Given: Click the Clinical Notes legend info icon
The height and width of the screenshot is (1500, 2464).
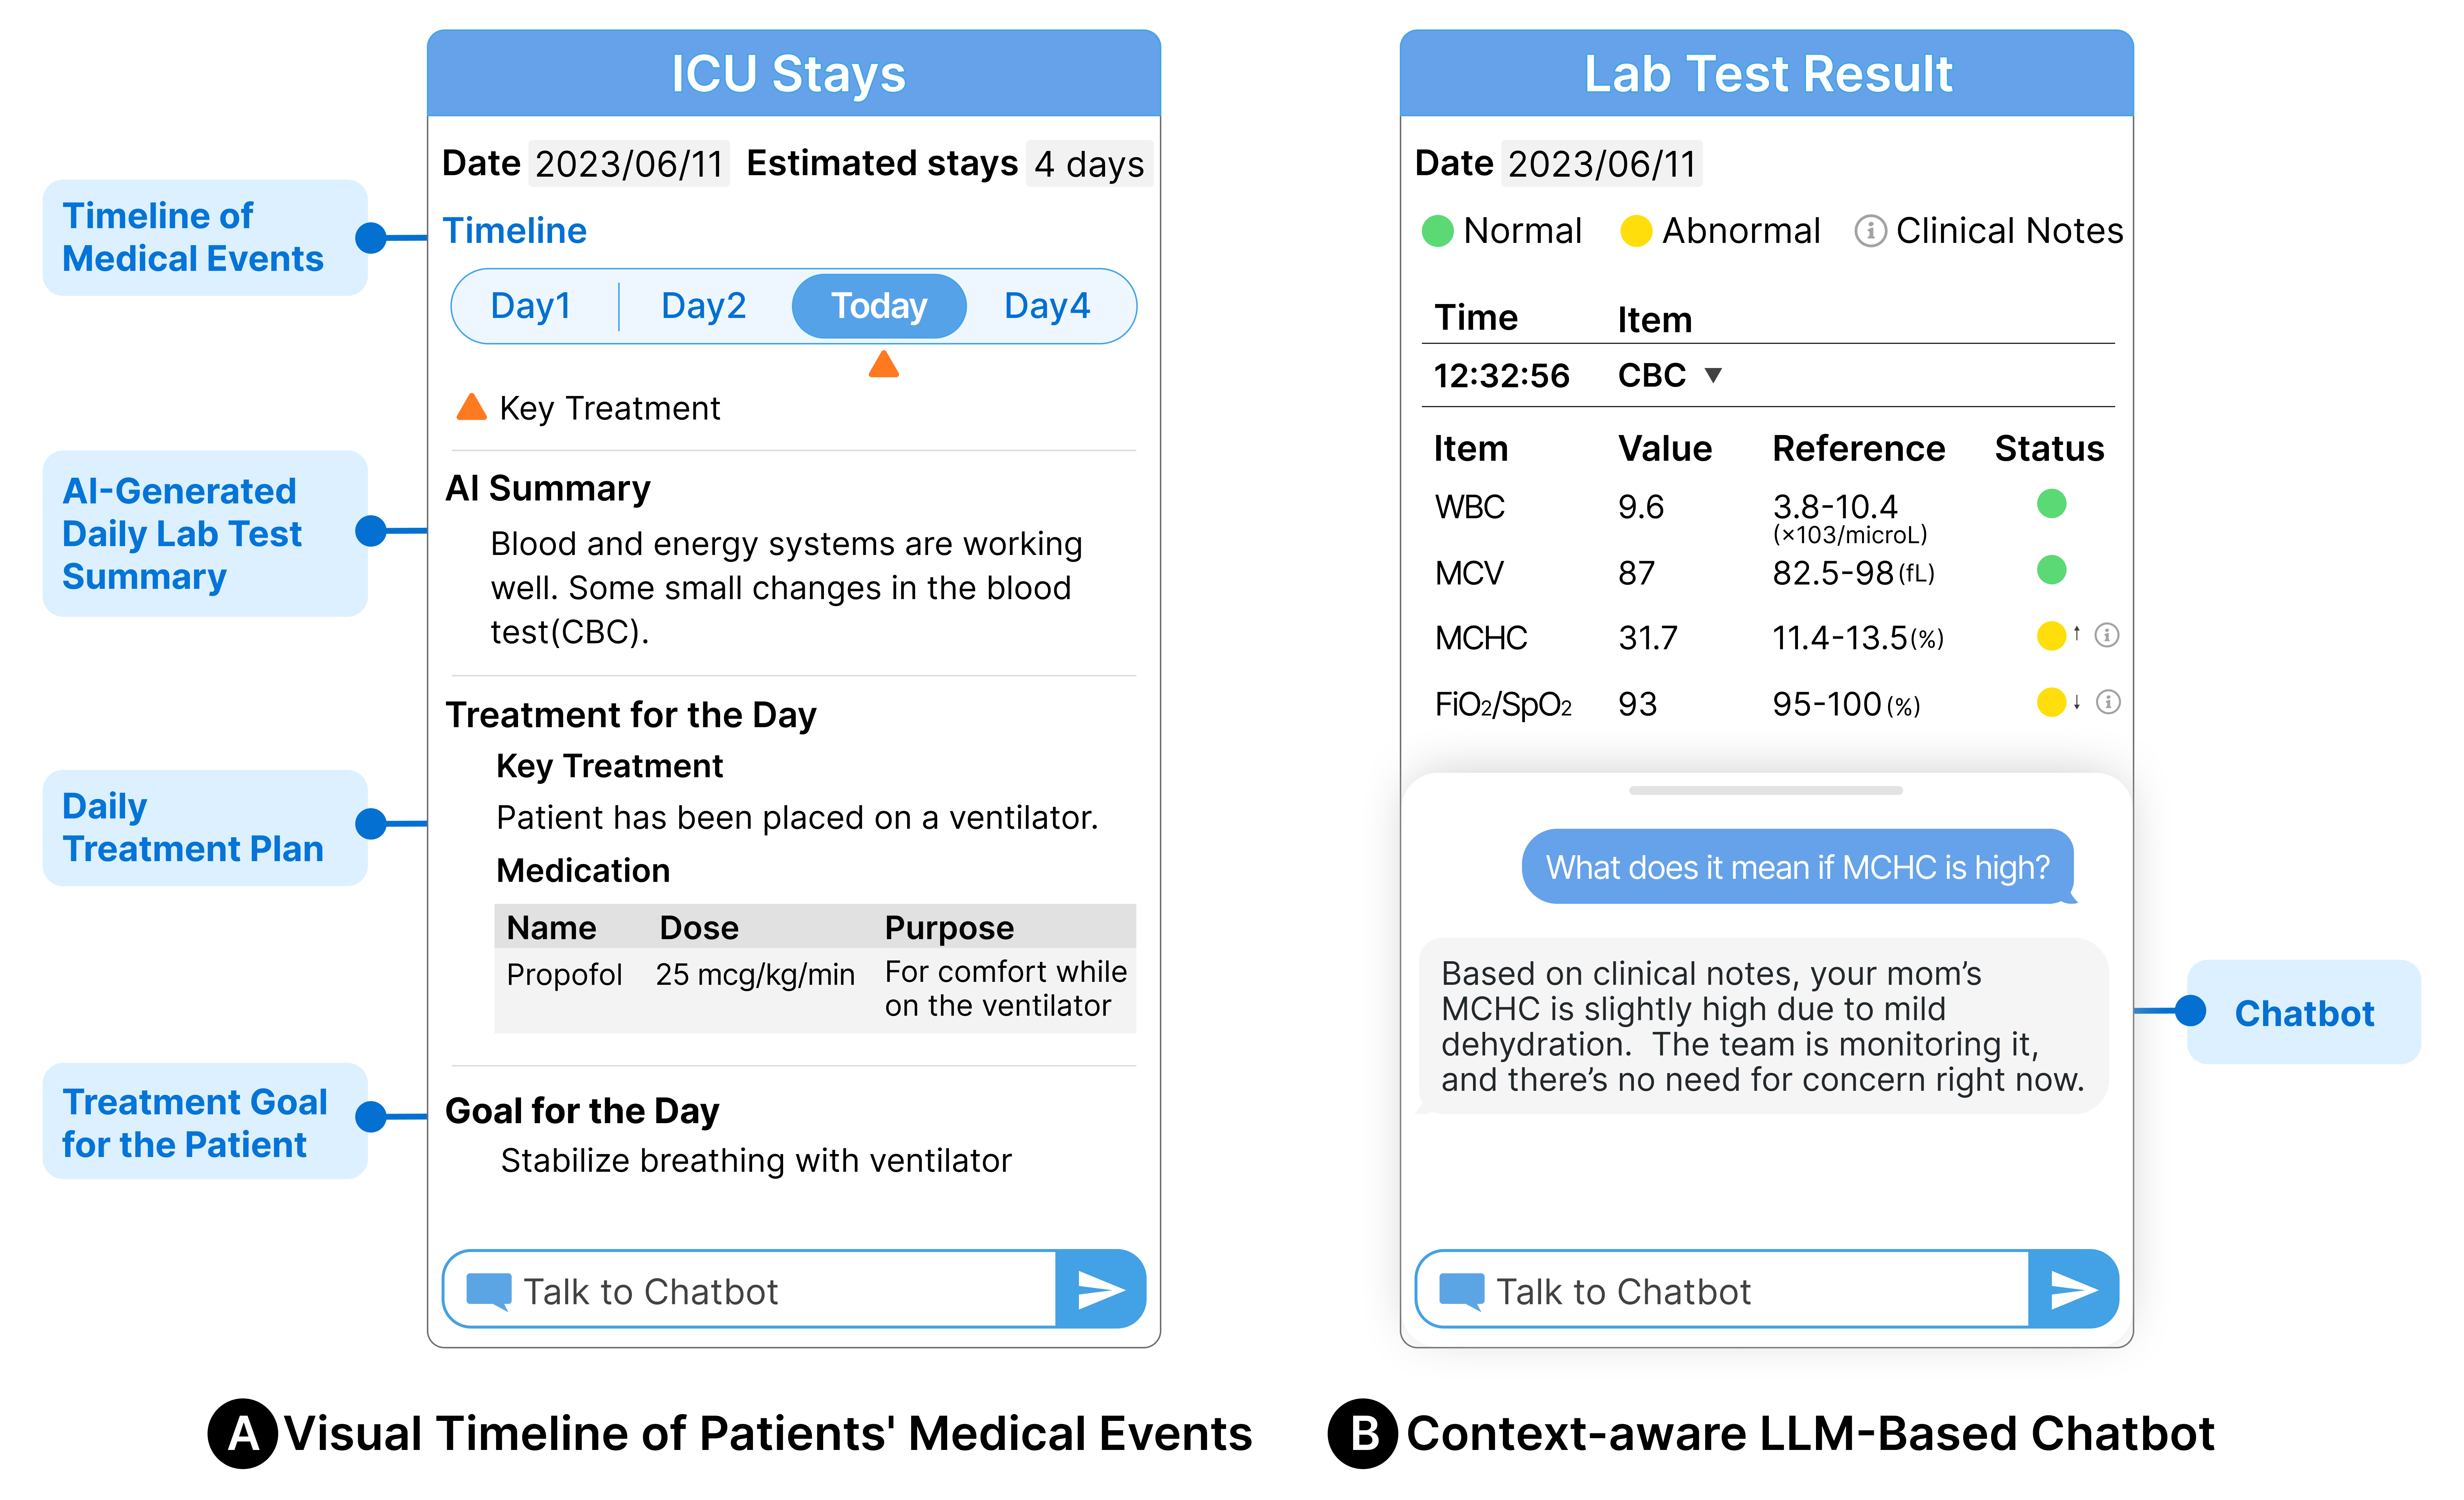Looking at the screenshot, I should tap(1870, 231).
